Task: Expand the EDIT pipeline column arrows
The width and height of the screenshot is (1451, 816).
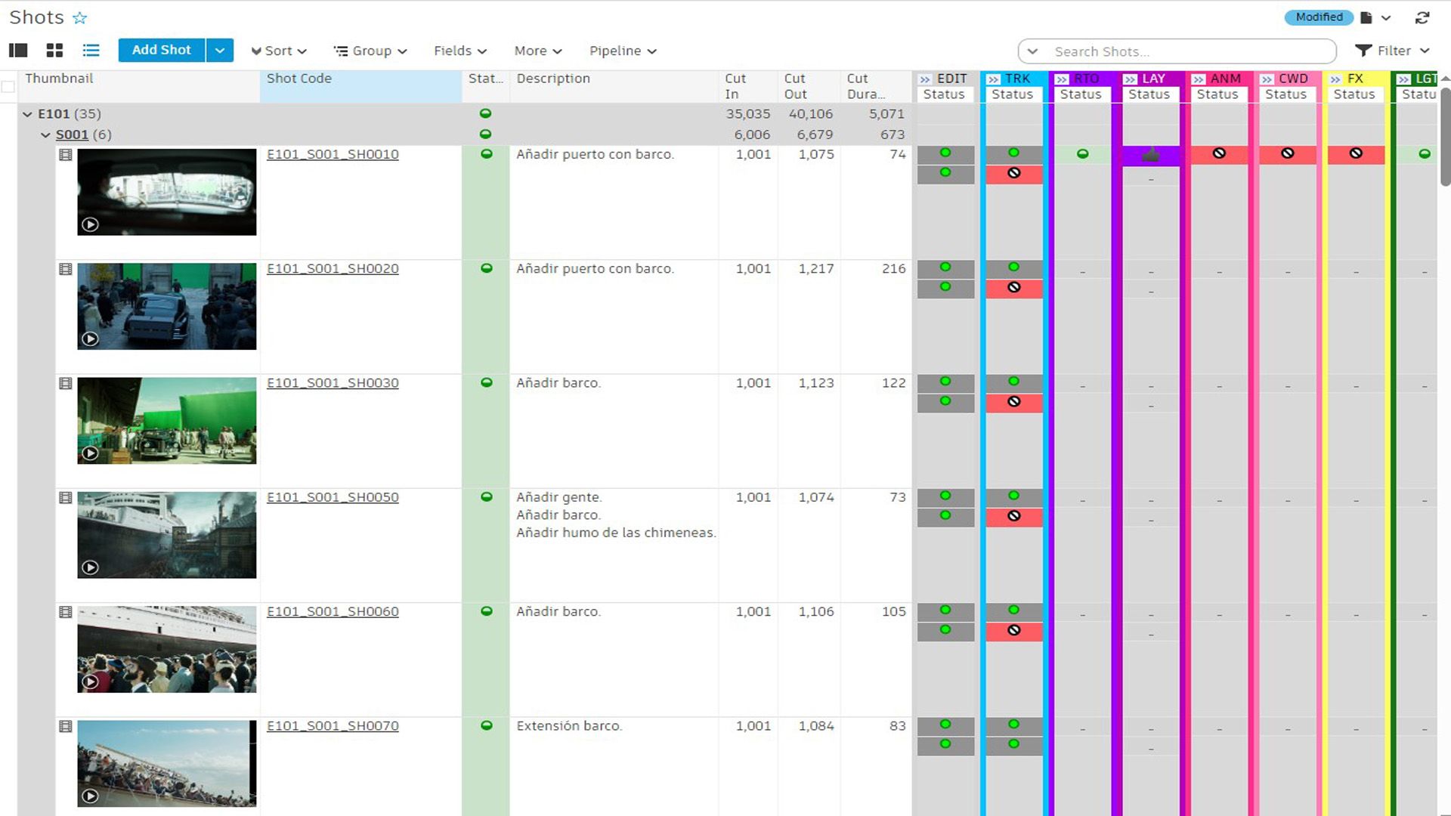Action: 925,79
